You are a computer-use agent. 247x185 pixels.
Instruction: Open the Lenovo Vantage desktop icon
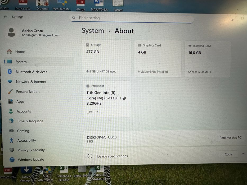point(26,174)
